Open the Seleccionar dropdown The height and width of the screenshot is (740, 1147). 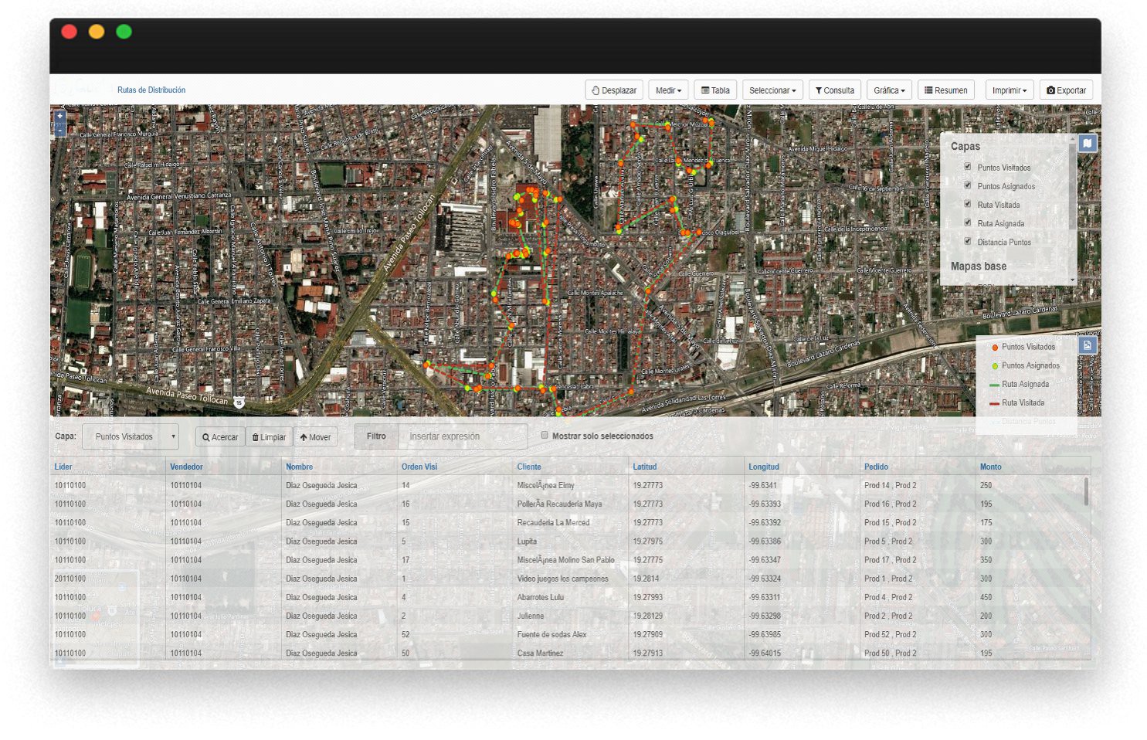click(x=772, y=90)
